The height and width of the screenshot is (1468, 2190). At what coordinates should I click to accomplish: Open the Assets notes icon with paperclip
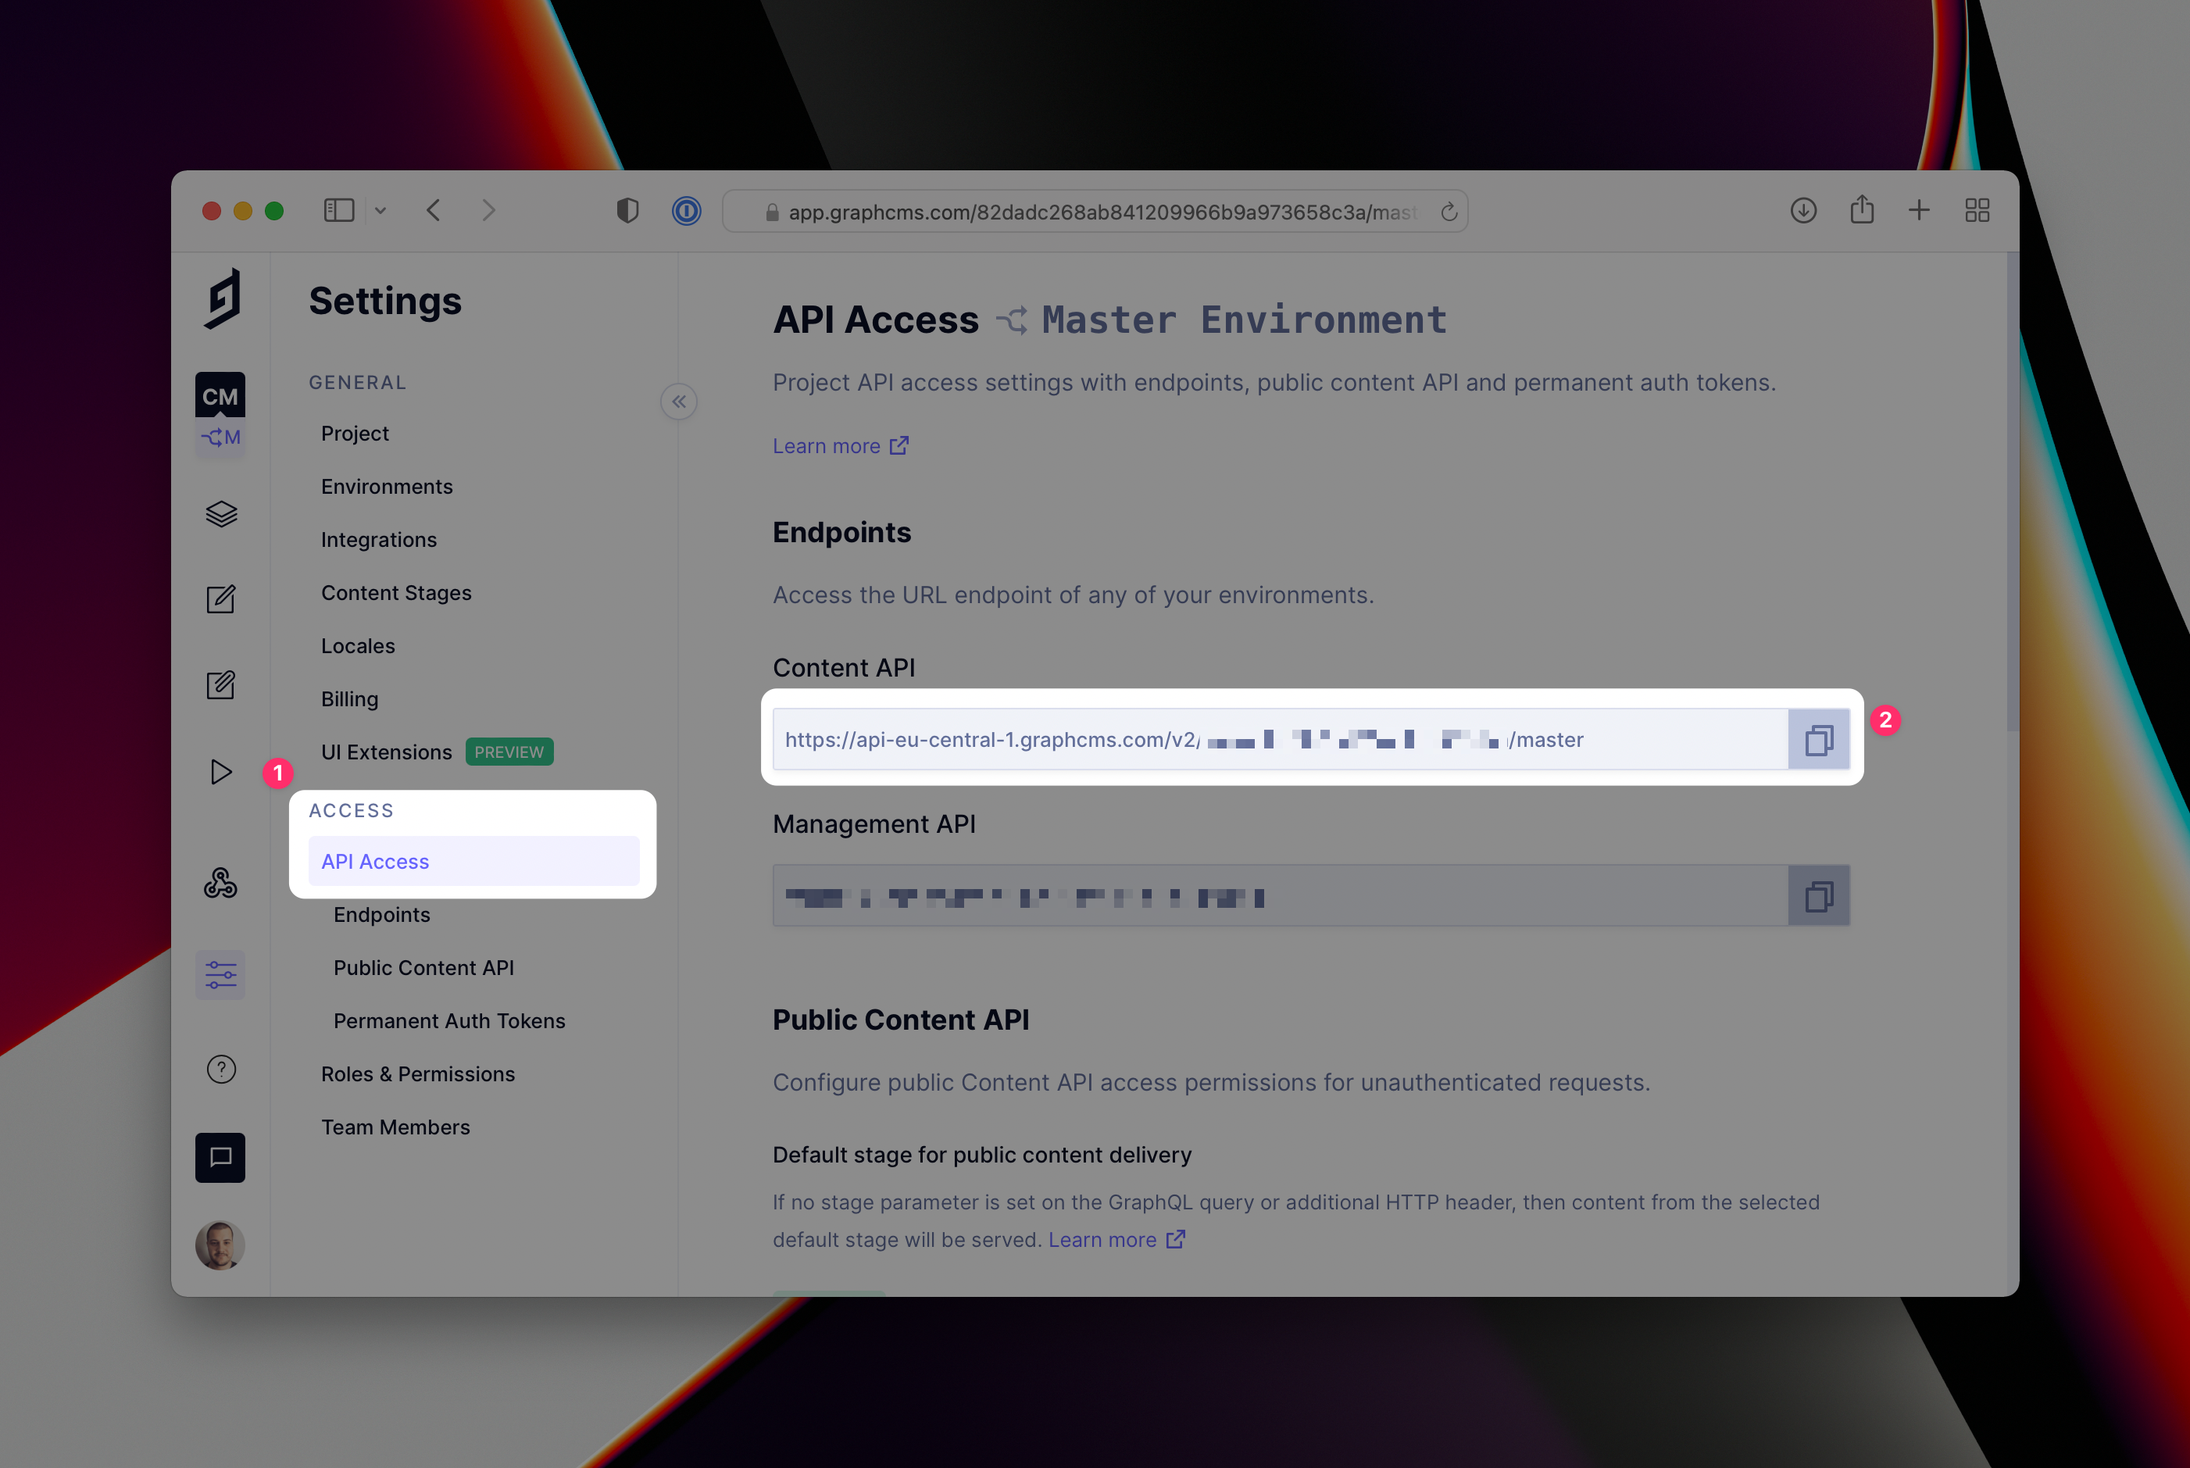coord(221,685)
